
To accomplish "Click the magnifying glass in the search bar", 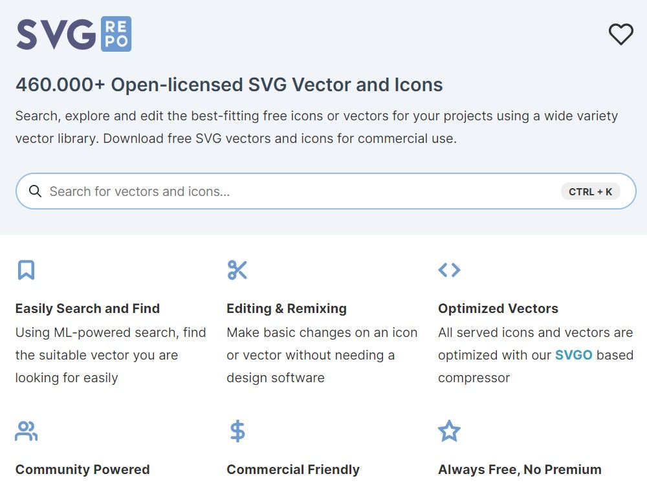I will 36,191.
